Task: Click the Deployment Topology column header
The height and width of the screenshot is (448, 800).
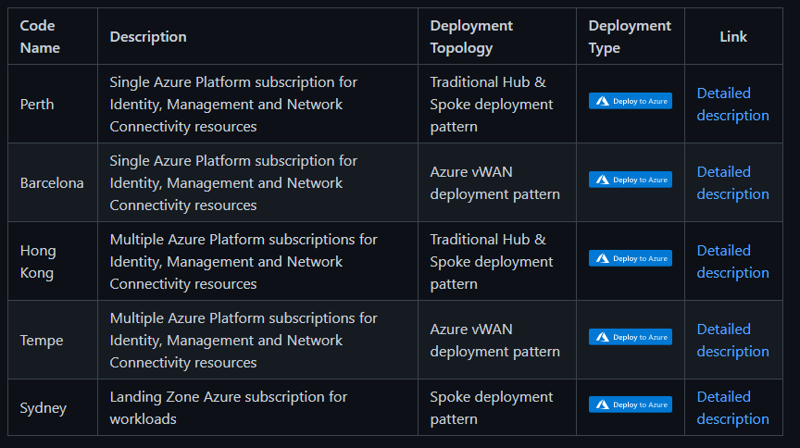Action: click(x=497, y=36)
